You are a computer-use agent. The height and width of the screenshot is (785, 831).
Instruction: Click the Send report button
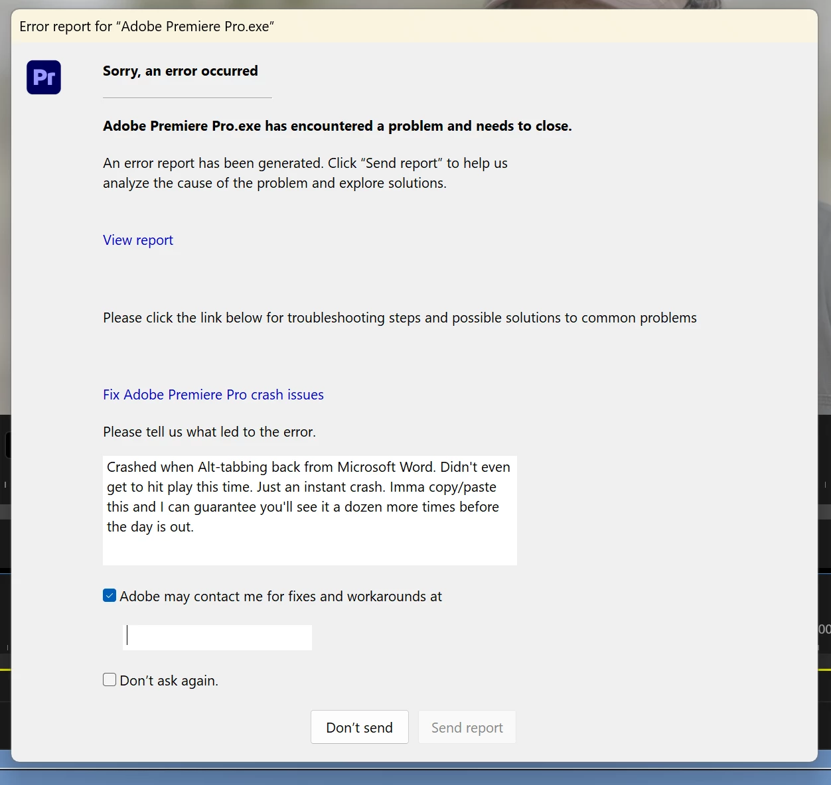tap(467, 727)
